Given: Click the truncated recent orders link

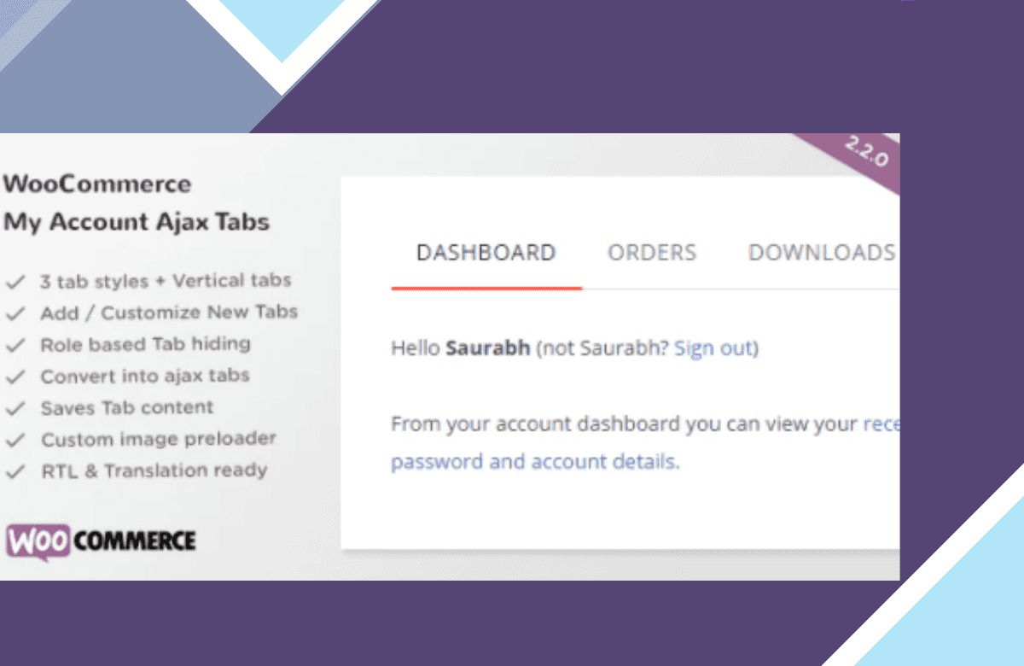Looking at the screenshot, I should tap(881, 424).
